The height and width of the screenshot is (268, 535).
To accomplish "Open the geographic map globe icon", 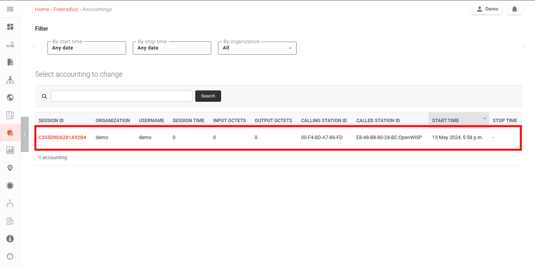I will coord(10,97).
